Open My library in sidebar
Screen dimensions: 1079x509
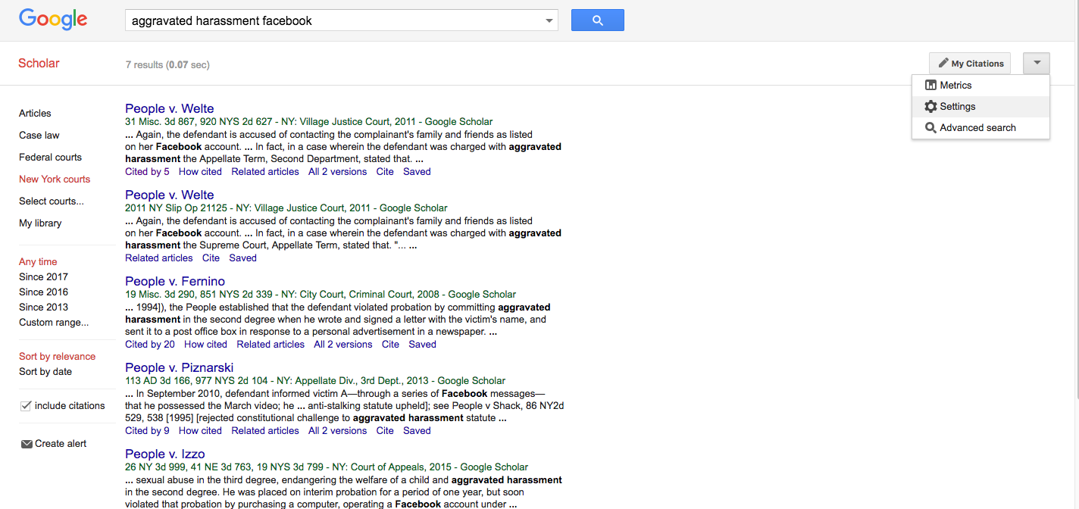pyautogui.click(x=40, y=223)
